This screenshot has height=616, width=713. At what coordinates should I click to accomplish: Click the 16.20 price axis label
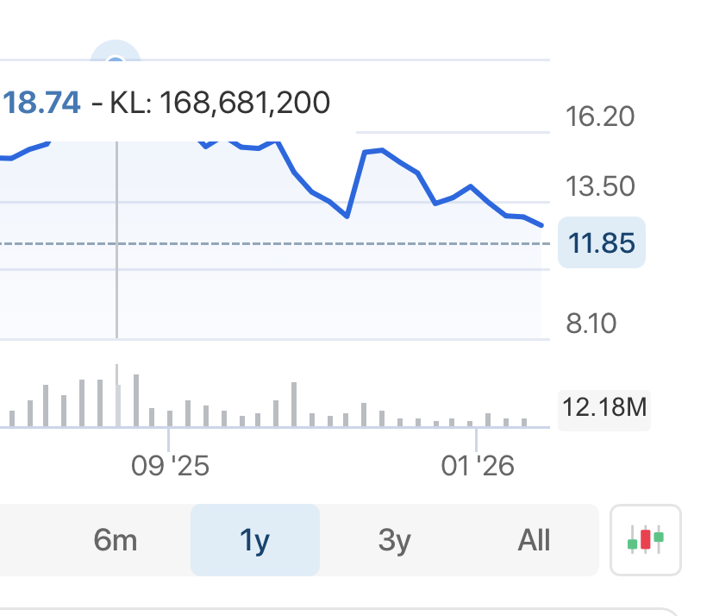point(600,116)
